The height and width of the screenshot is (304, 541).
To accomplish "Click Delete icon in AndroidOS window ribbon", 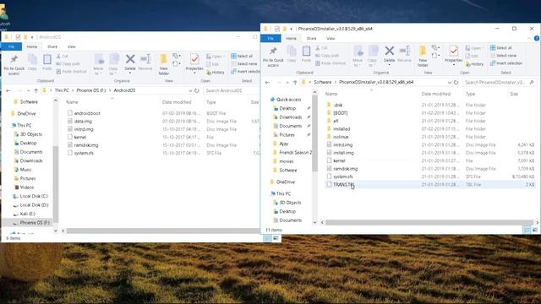I will coord(130,59).
